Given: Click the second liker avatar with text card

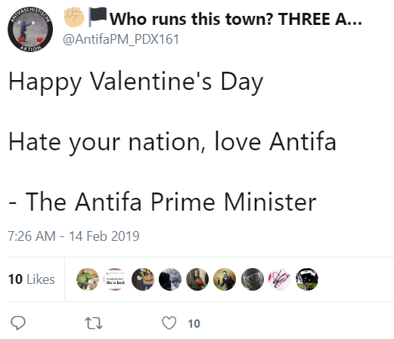Looking at the screenshot, I should coord(115,279).
